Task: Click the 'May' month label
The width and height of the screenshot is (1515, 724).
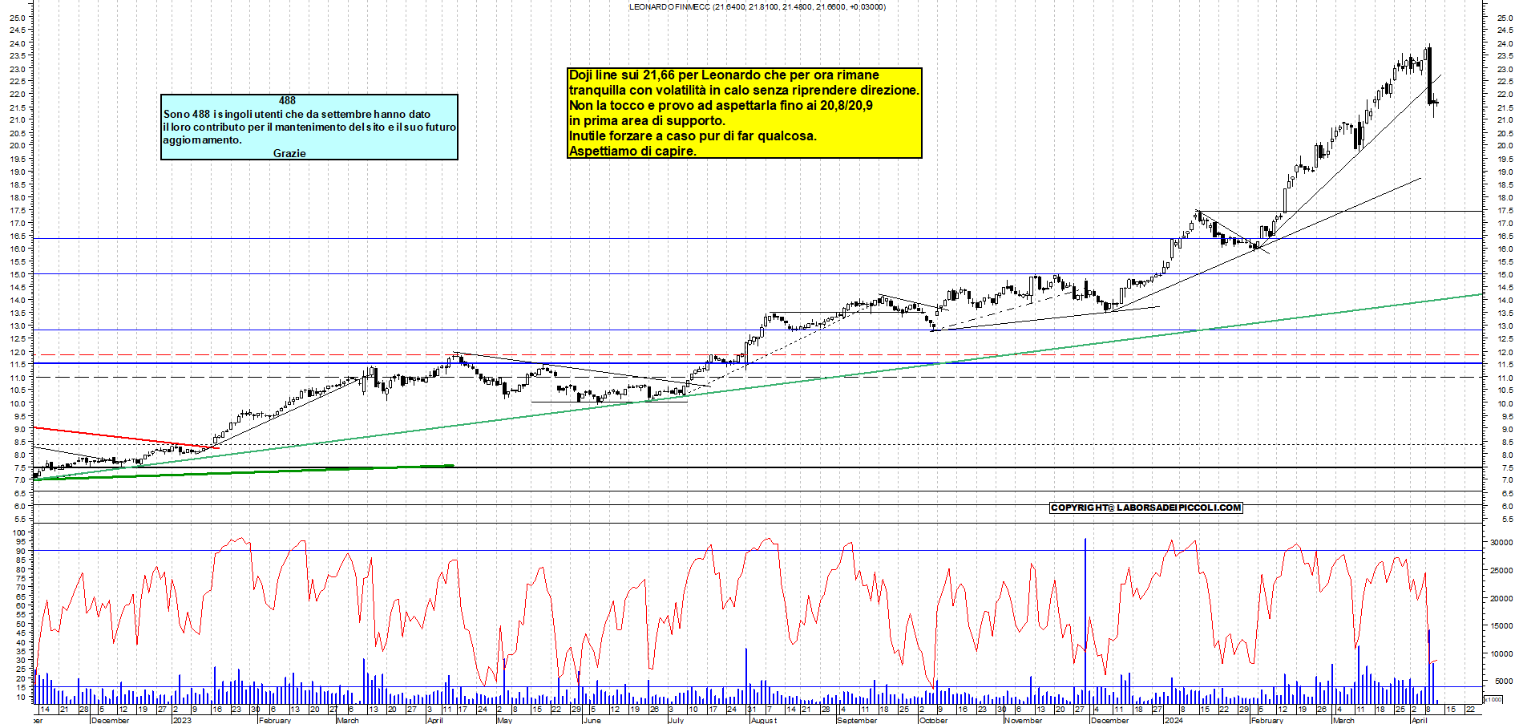Action: tap(504, 720)
